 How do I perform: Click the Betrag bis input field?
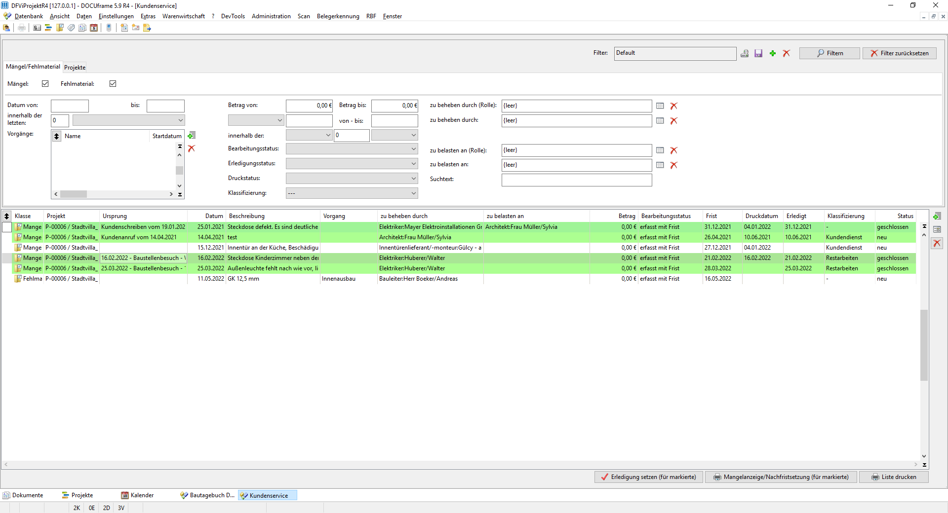(395, 106)
